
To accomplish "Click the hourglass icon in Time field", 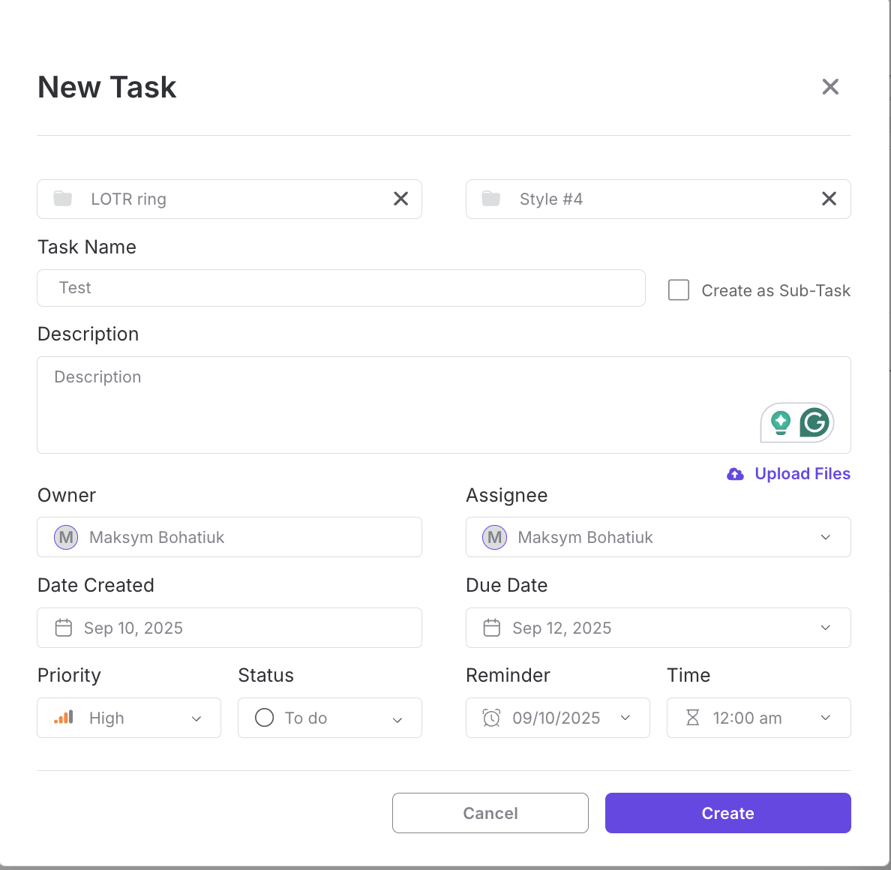I will (692, 718).
